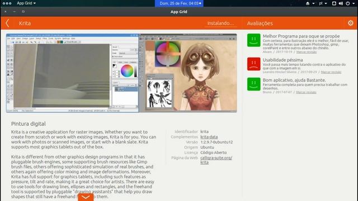Open the power menu icon
This screenshot has width=358, height=201.
(348, 3)
